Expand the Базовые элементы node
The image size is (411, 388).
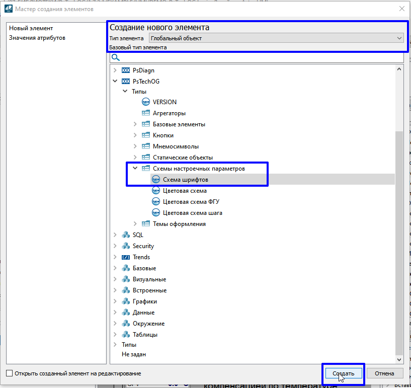pos(135,124)
